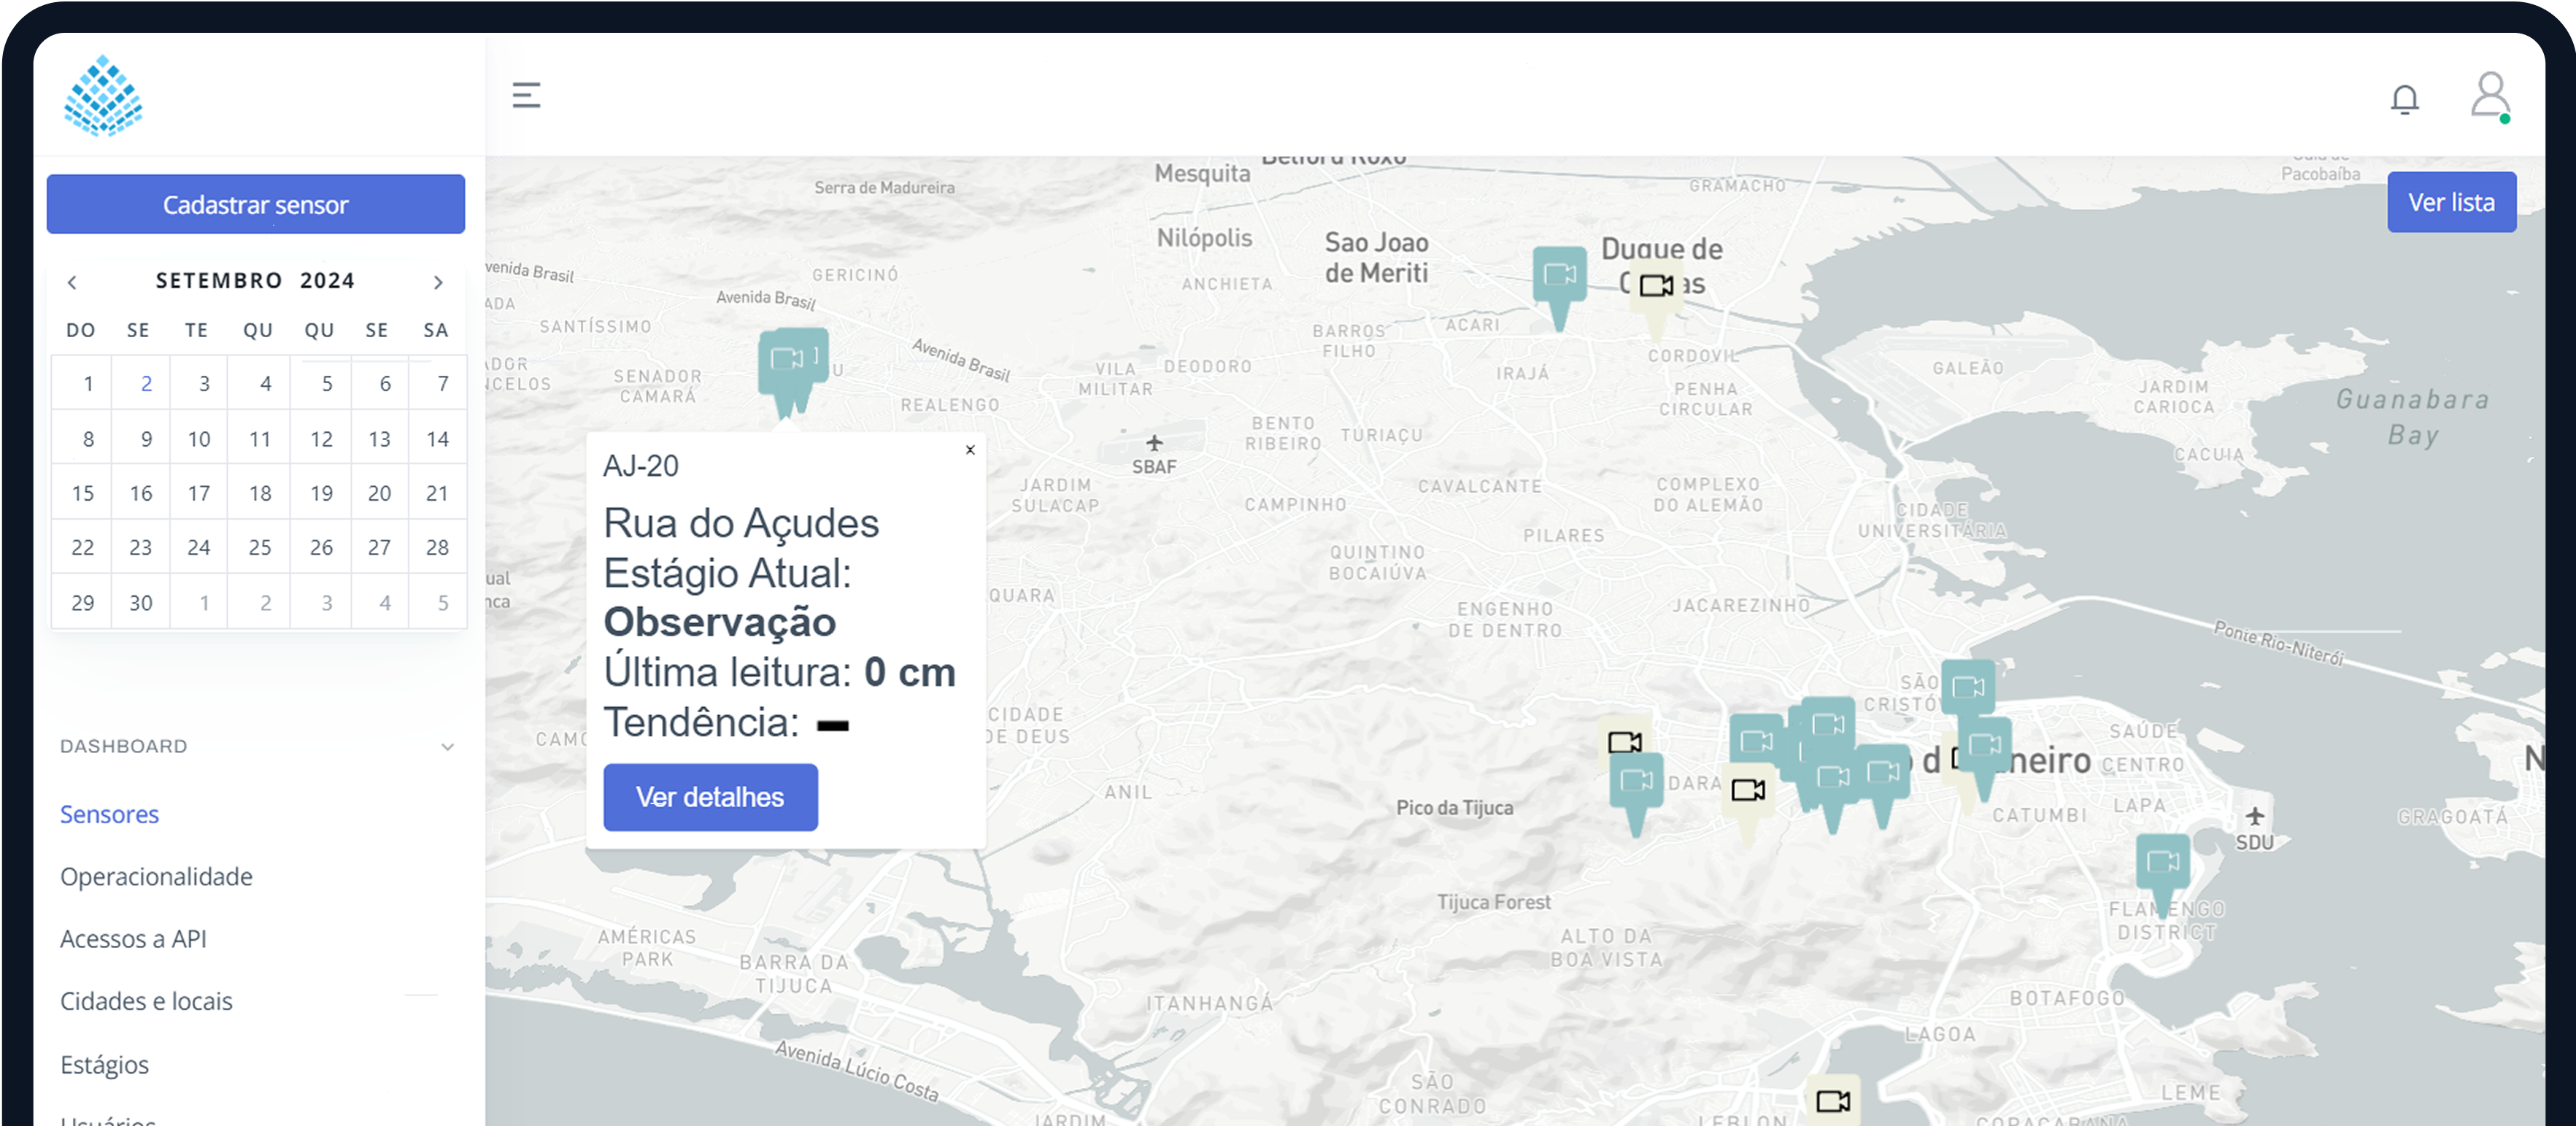Open notifications bell icon
The width and height of the screenshot is (2576, 1126).
(x=2404, y=99)
